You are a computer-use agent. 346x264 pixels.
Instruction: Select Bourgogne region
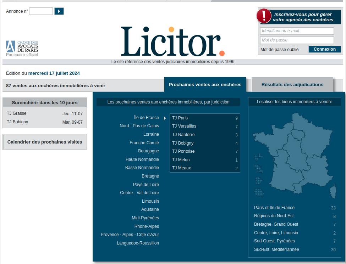click(148, 151)
